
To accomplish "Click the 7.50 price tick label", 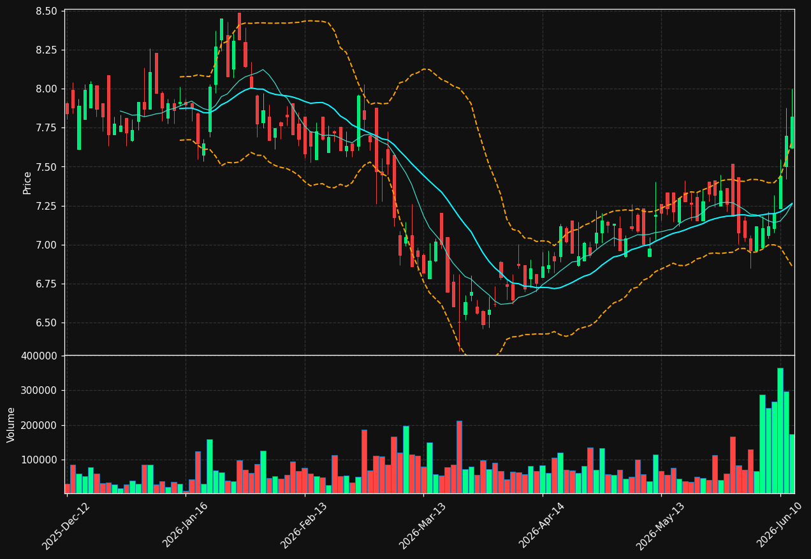I will (47, 167).
